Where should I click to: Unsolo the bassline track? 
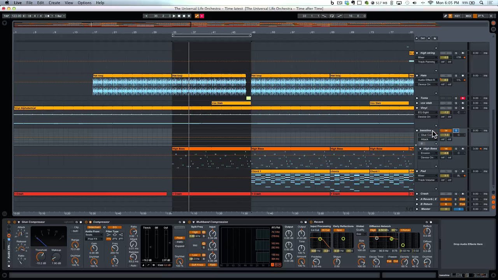[456, 131]
